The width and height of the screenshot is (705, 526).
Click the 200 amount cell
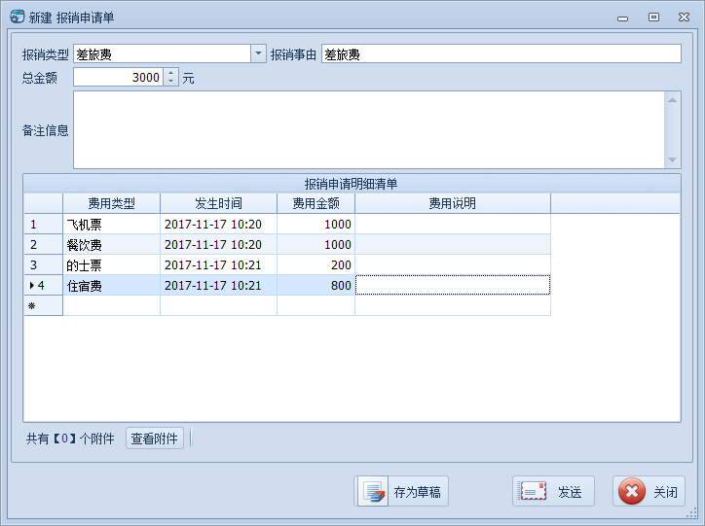tap(316, 264)
